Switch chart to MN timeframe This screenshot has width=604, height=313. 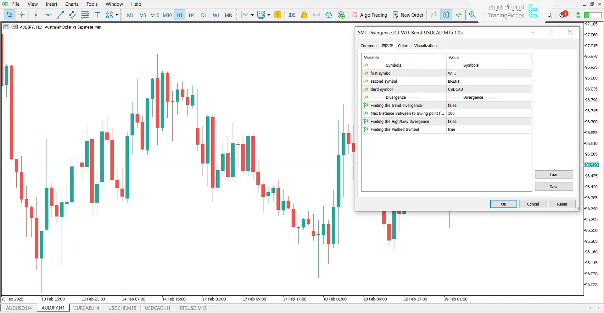229,15
